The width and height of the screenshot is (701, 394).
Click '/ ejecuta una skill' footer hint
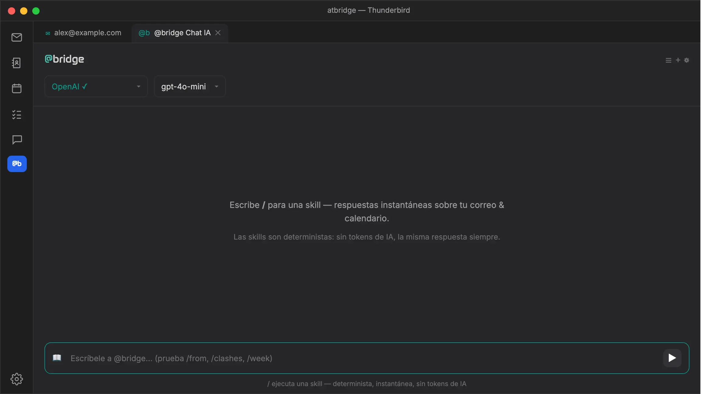click(367, 384)
